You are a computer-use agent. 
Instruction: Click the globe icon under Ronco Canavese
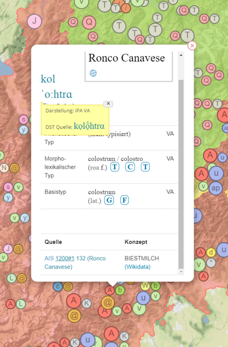tap(93, 73)
